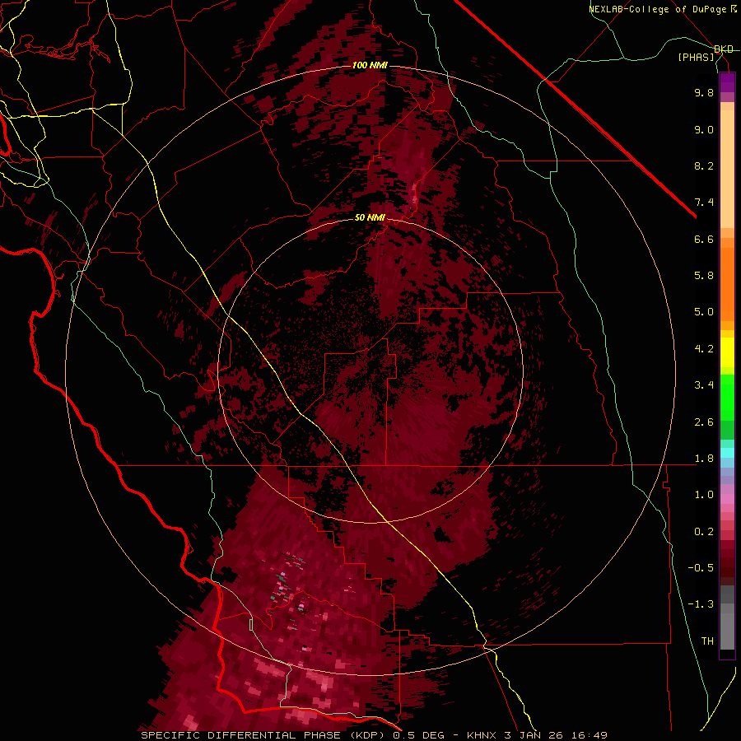Click the -0.5 value on the scale
Viewport: 741px width, 741px height.
pos(701,568)
